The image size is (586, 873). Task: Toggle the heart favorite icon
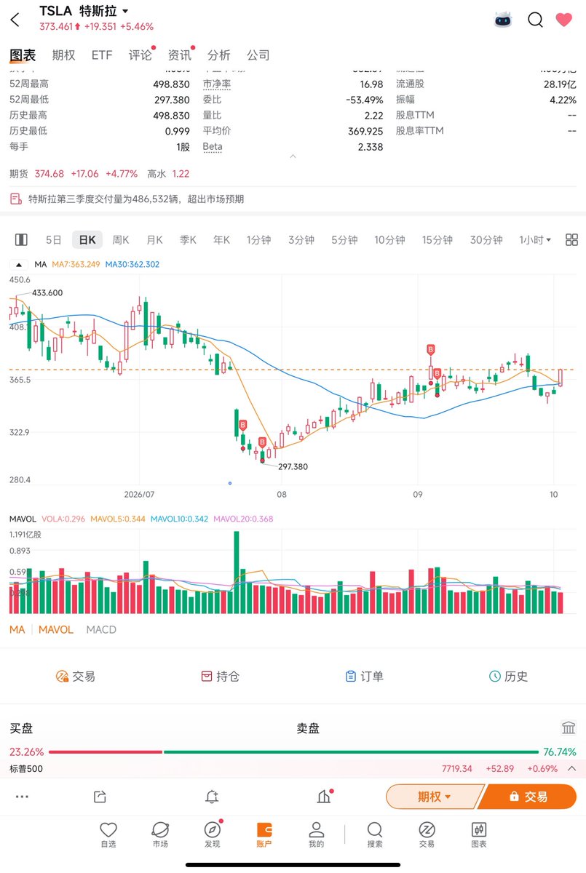[x=564, y=20]
